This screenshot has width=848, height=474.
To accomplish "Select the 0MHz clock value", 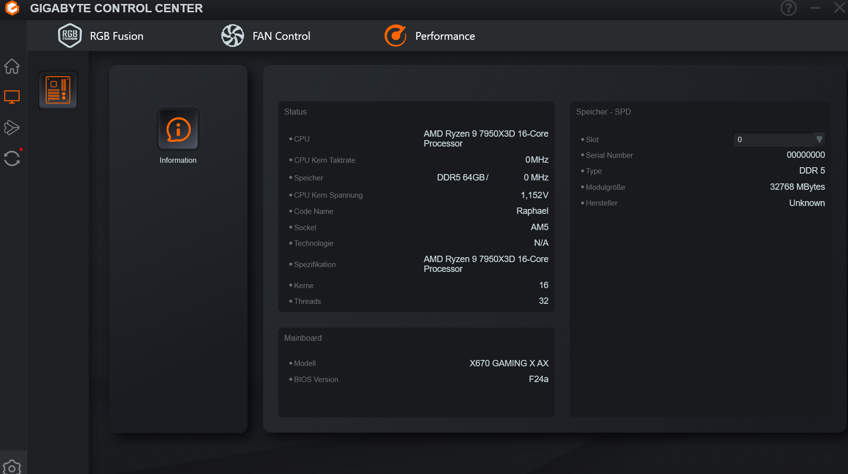I will 537,160.
